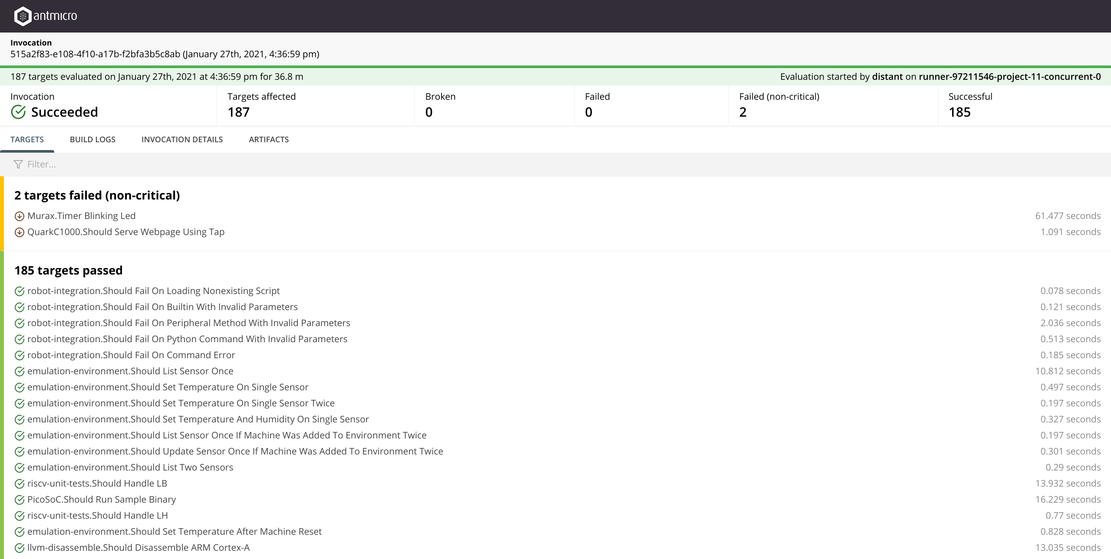Click the Antmicro logo icon
The image size is (1111, 559).
coord(23,16)
